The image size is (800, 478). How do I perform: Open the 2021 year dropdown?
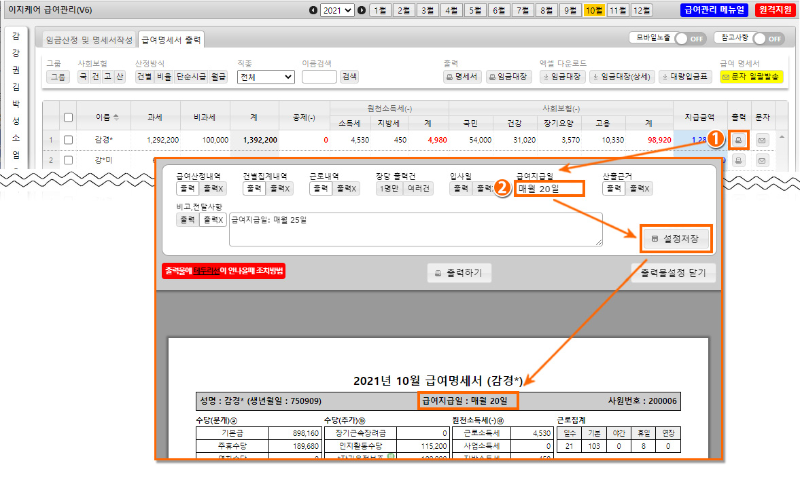click(x=337, y=10)
